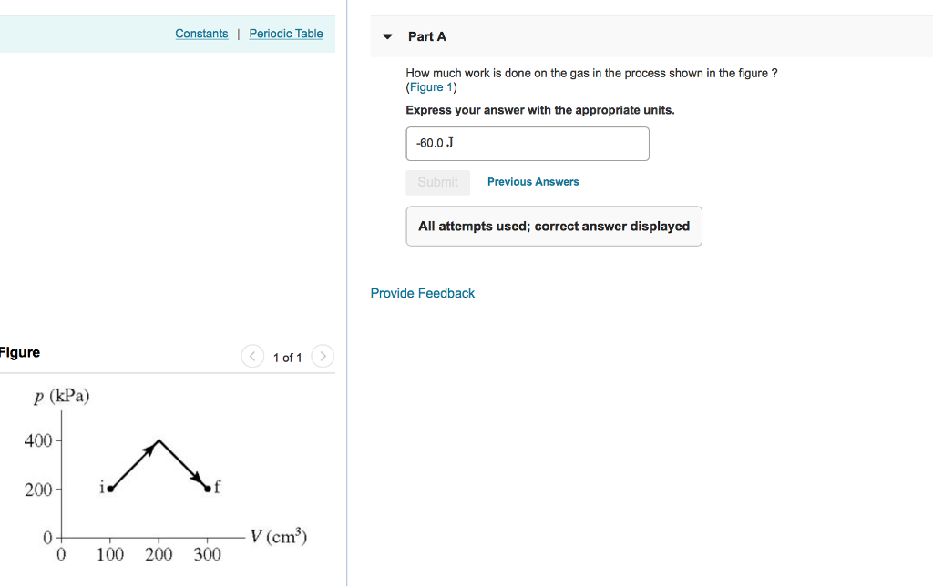
Task: Open the Constants page
Action: [x=201, y=34]
